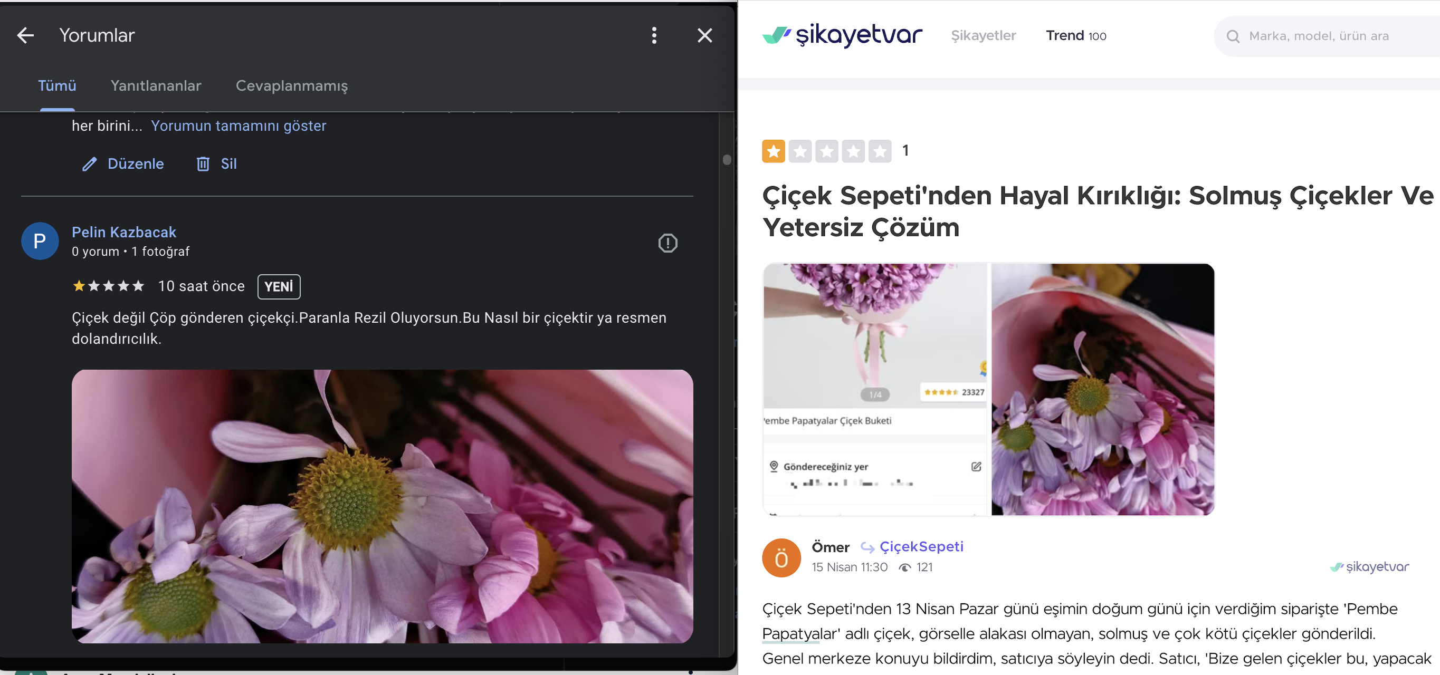Click the trash can Sil icon

tap(203, 163)
